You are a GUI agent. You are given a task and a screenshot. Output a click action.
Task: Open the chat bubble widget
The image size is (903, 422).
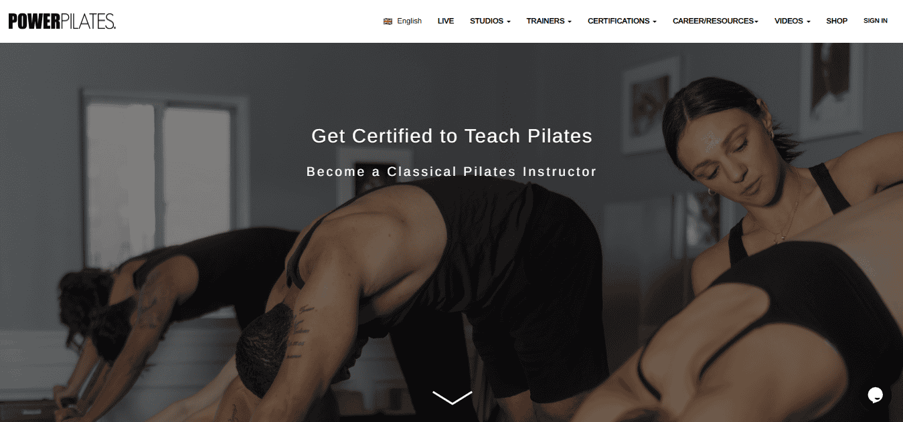pyautogui.click(x=876, y=395)
